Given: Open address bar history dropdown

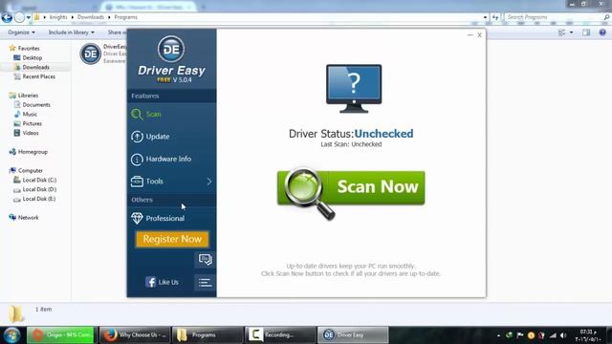Looking at the screenshot, I should point(485,17).
